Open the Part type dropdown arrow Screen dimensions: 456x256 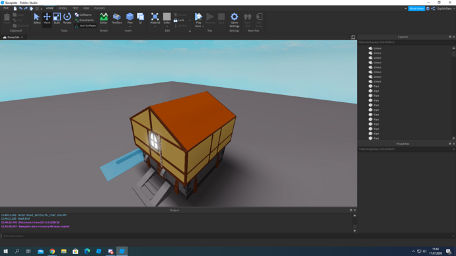(130, 26)
